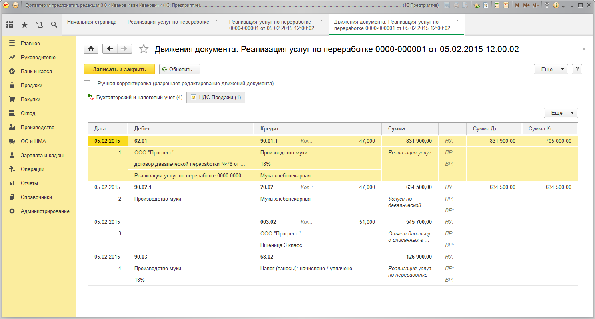Open the Справочники section
The height and width of the screenshot is (319, 595).
pyautogui.click(x=38, y=197)
